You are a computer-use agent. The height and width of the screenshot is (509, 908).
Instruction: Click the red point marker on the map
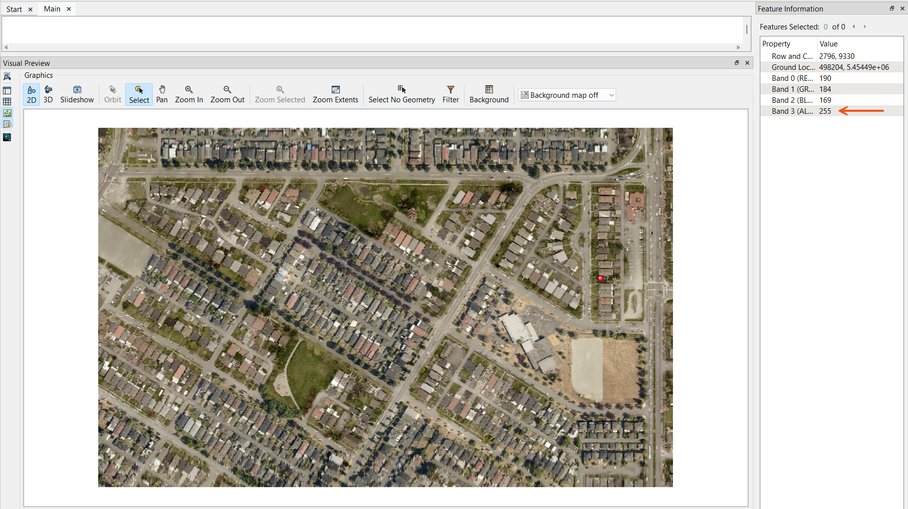[x=601, y=278]
